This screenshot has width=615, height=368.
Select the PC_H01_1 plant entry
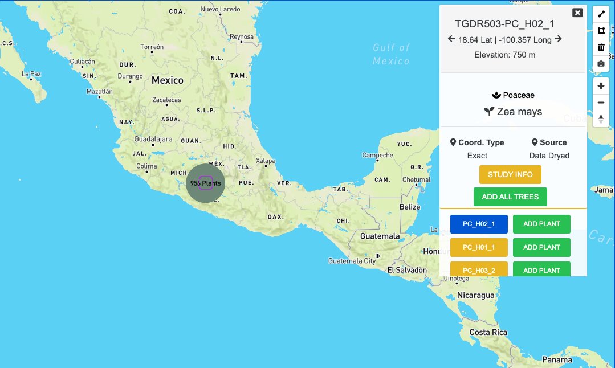coord(479,247)
